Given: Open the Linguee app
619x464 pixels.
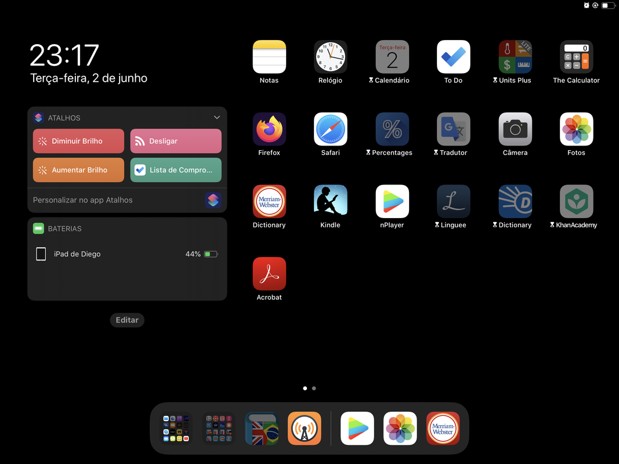Looking at the screenshot, I should pos(453,201).
